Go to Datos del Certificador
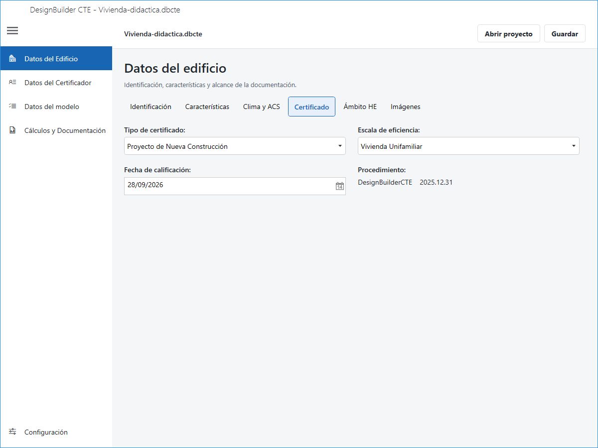Viewport: 598px width, 448px height. [56, 83]
